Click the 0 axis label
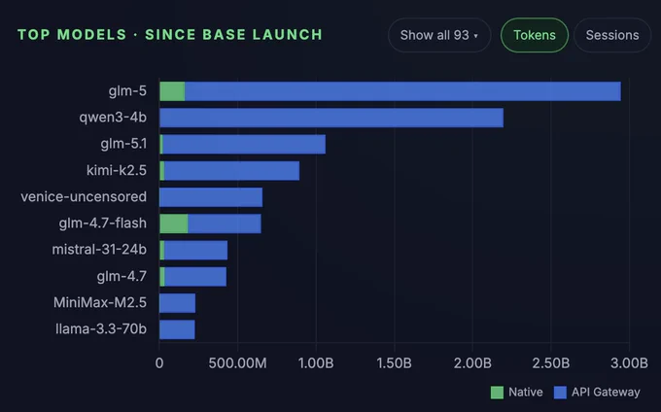 click(x=159, y=363)
